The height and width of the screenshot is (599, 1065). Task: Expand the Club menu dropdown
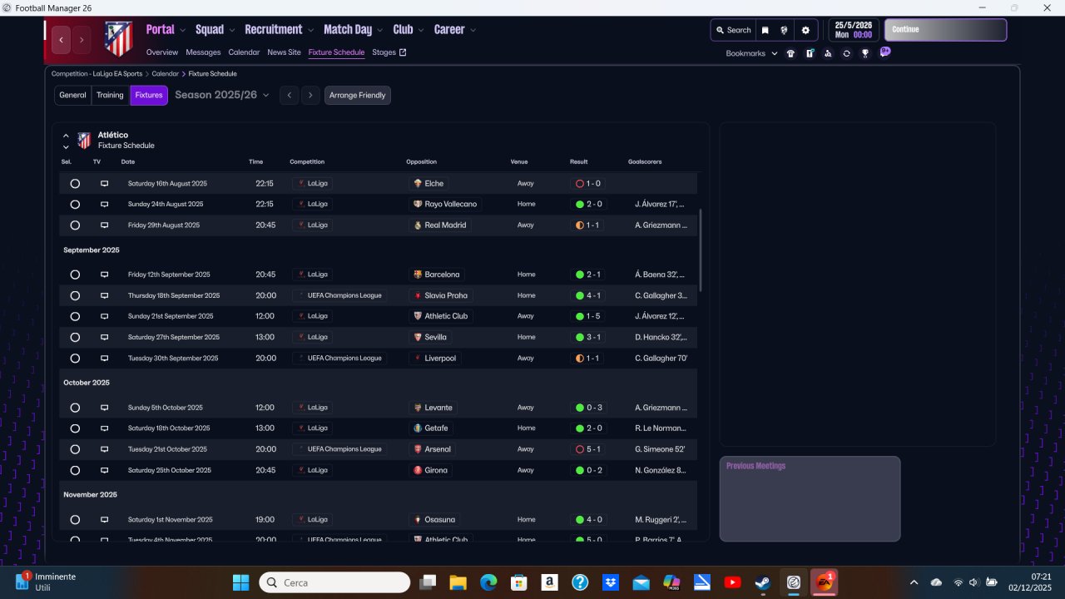tap(422, 30)
